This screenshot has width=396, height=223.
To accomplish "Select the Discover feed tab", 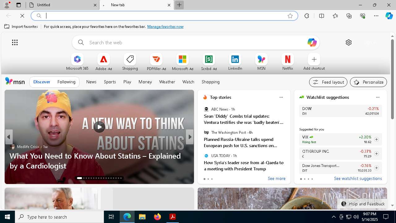I will pyautogui.click(x=42, y=82).
